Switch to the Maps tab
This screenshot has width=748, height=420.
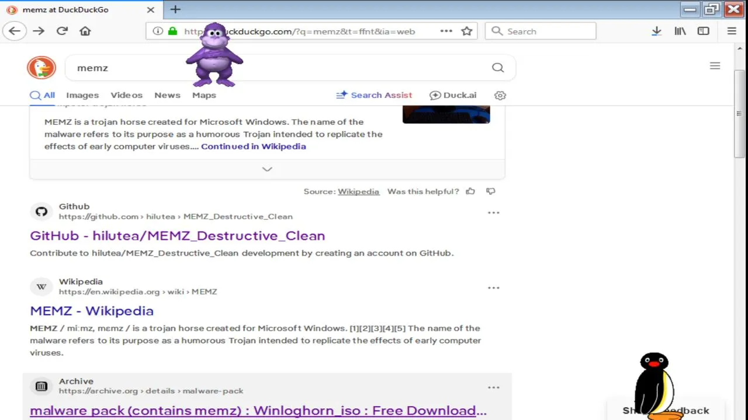[204, 95]
